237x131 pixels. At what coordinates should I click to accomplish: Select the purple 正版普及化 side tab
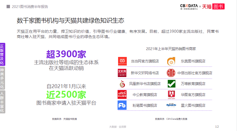[2, 54]
